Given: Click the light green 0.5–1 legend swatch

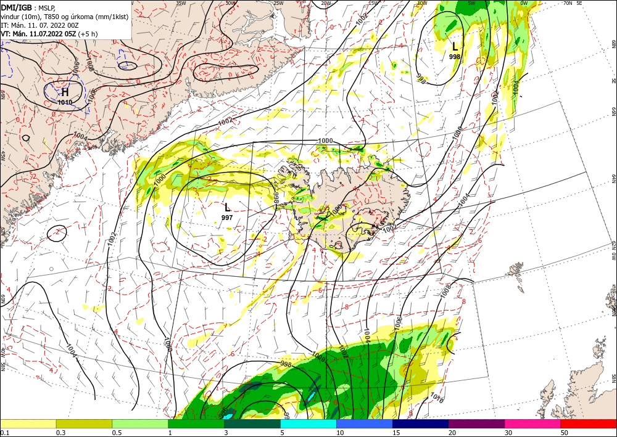Looking at the screenshot, I should point(140,423).
